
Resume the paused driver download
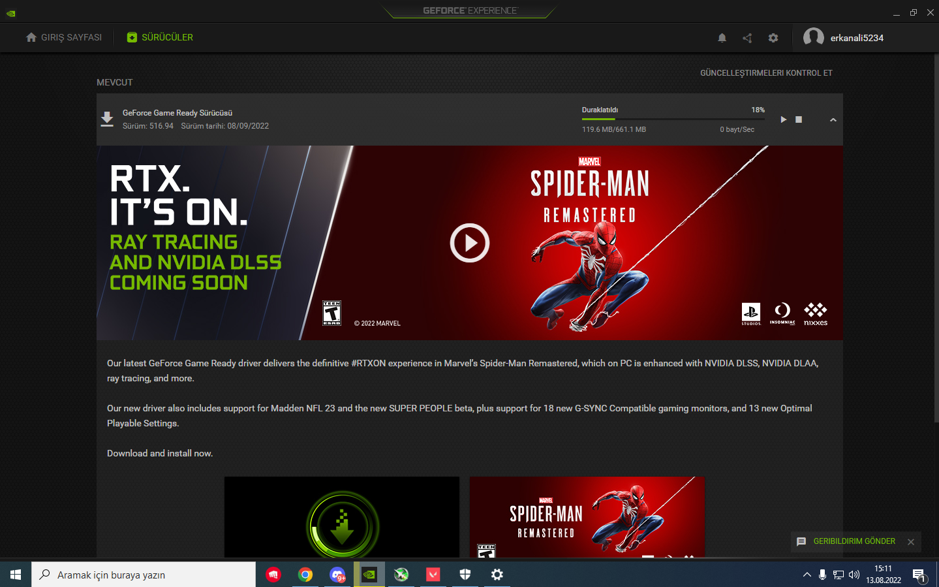[x=784, y=119]
